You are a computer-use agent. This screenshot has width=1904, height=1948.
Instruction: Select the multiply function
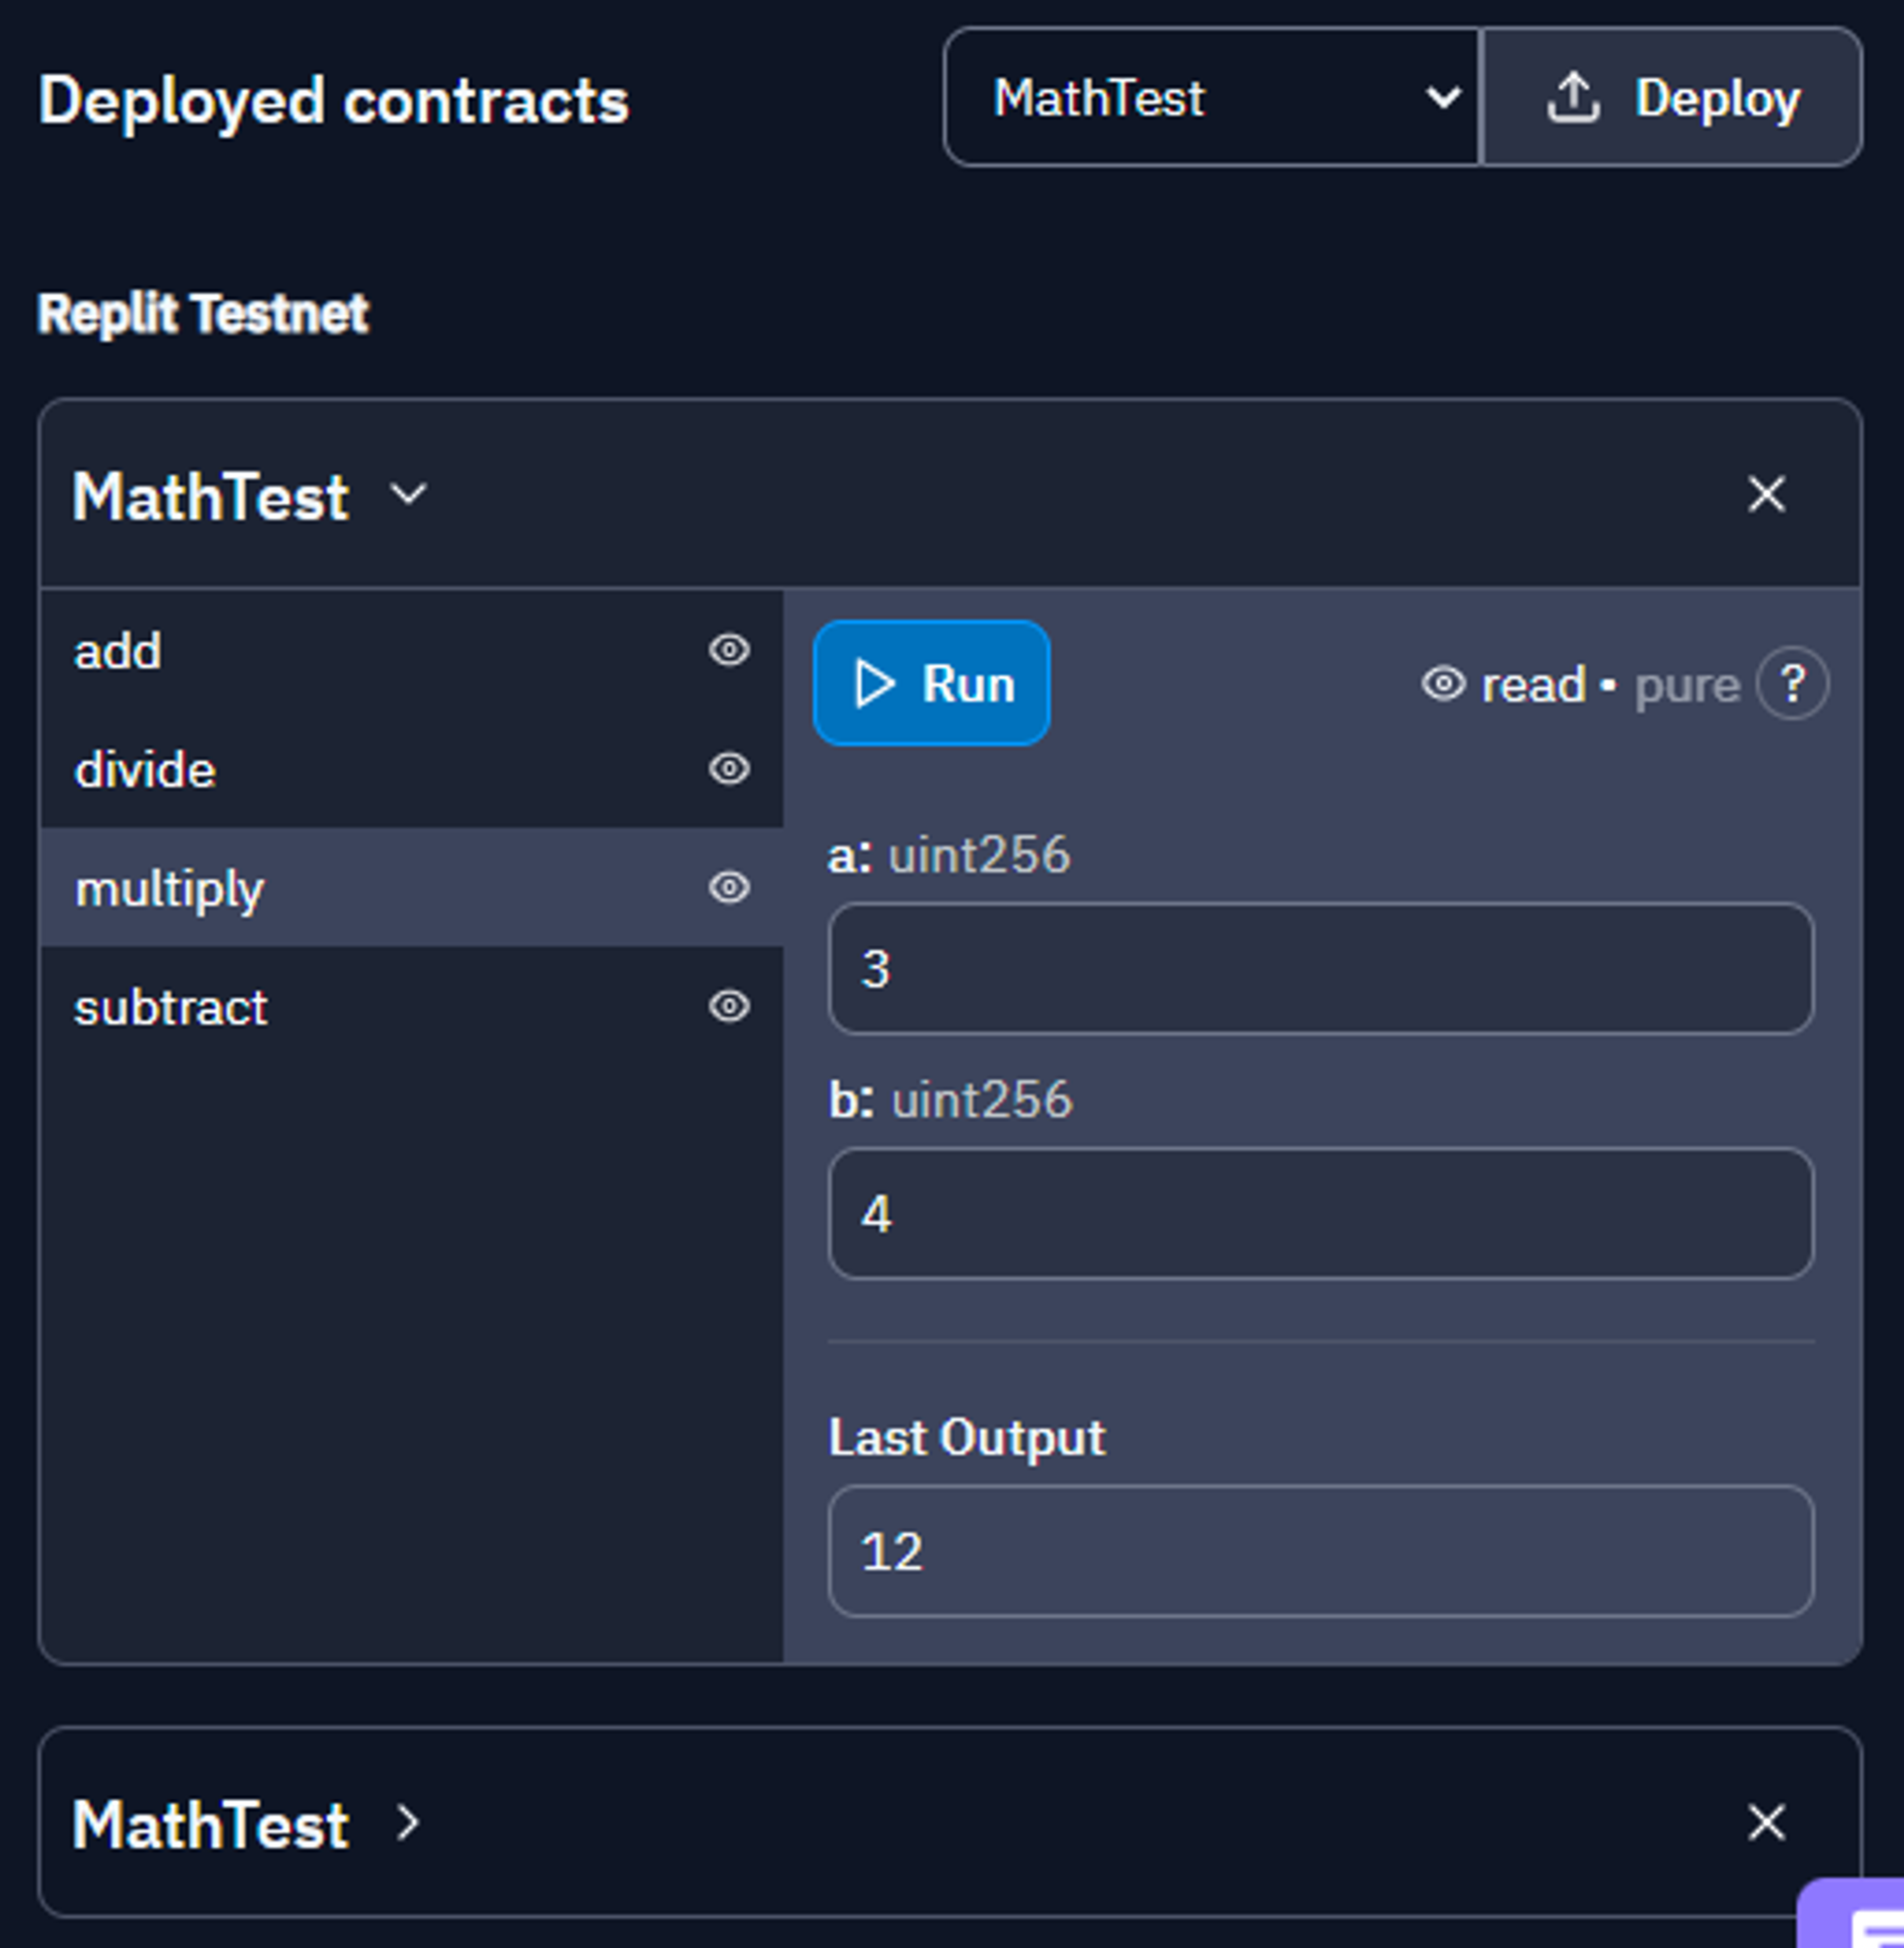click(x=411, y=888)
